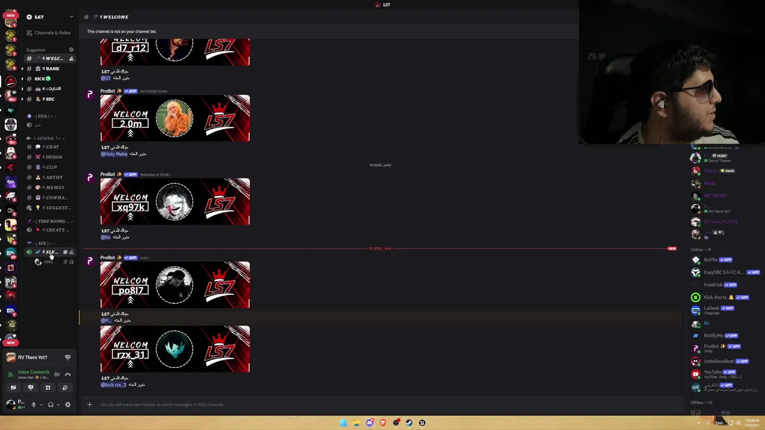Mute the microphone
This screenshot has height=430, width=765.
(x=33, y=404)
